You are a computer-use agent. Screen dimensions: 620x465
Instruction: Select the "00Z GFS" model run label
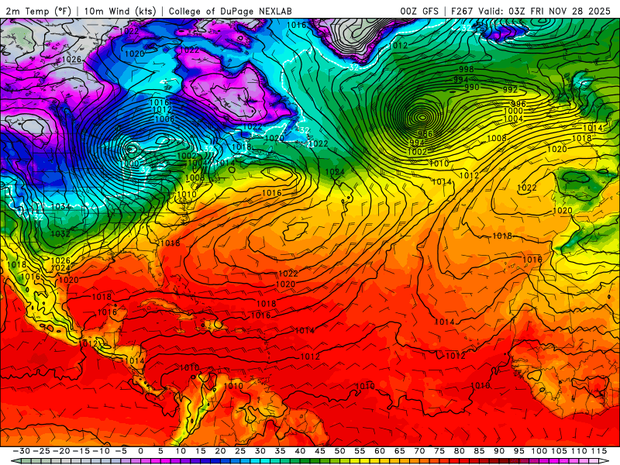(419, 11)
